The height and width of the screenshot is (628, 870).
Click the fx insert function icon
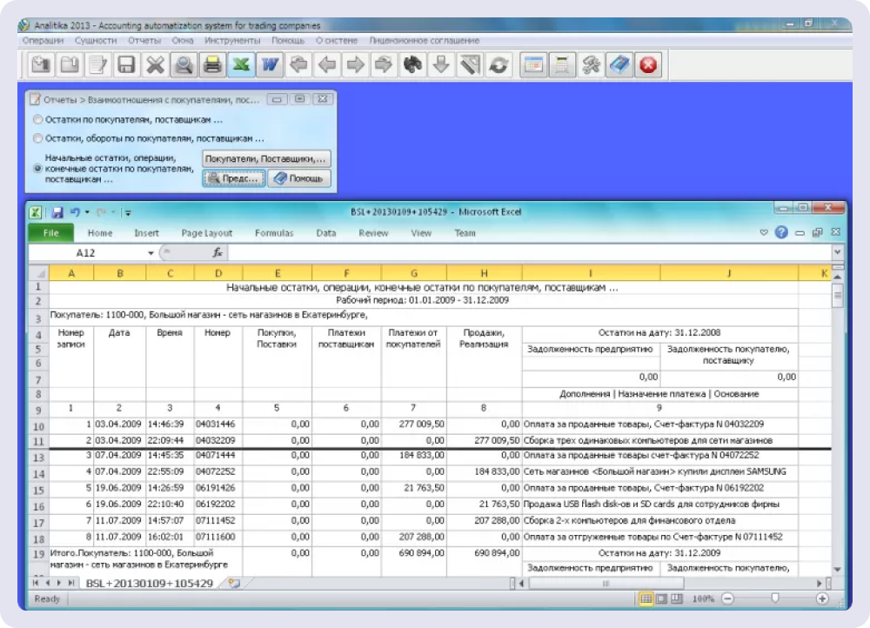[x=218, y=253]
